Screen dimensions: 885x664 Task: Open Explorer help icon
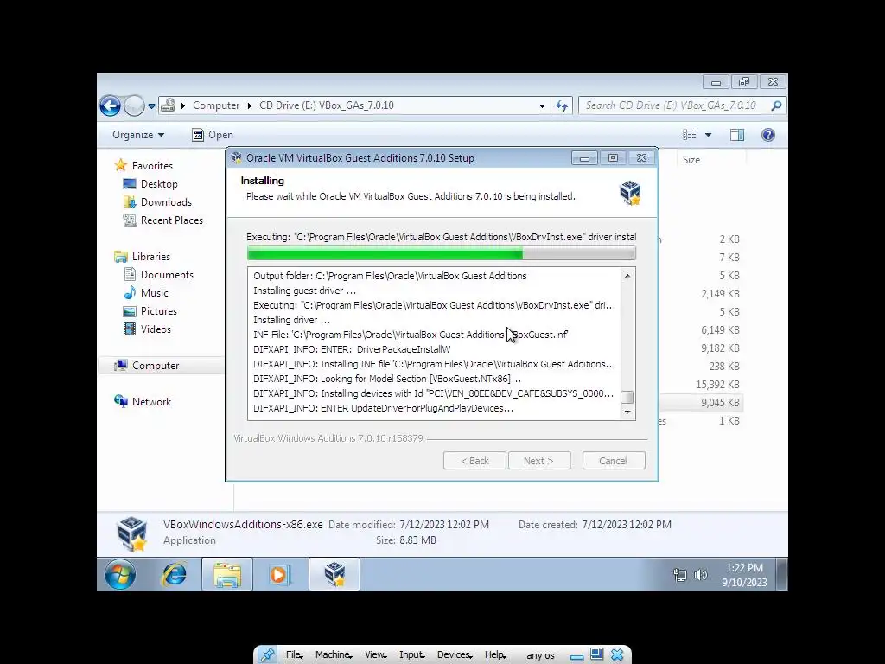coord(768,135)
